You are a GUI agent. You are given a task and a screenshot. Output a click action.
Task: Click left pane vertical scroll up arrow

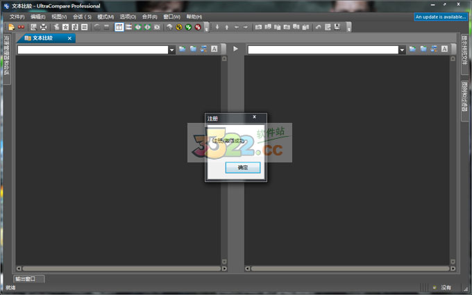click(224, 59)
